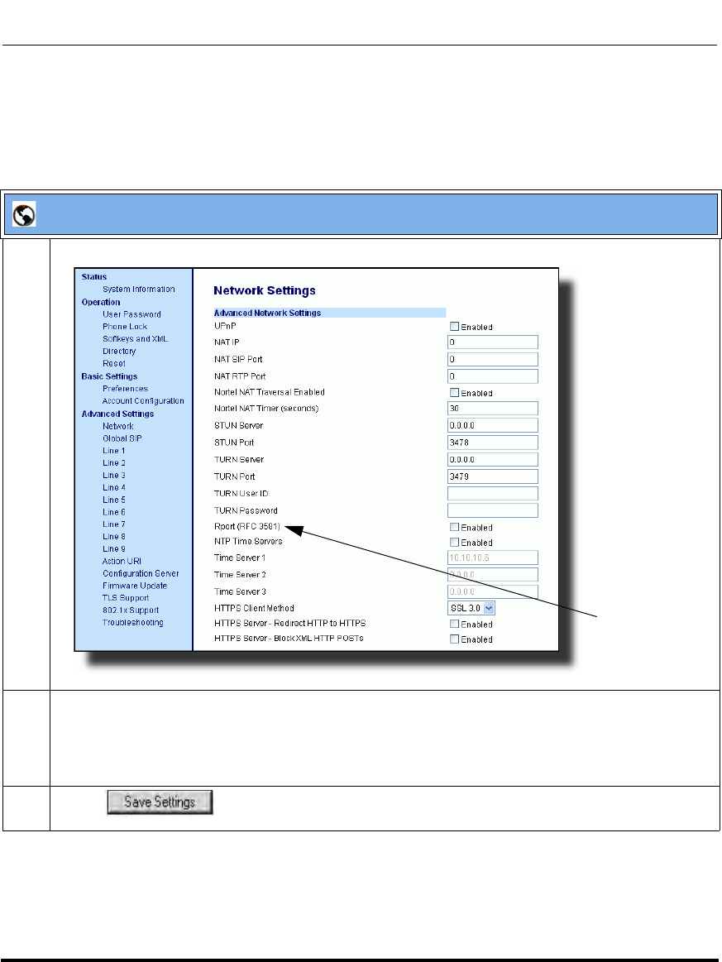Viewport: 722px width, 962px height.
Task: Open Line 5 settings
Action: (113, 500)
